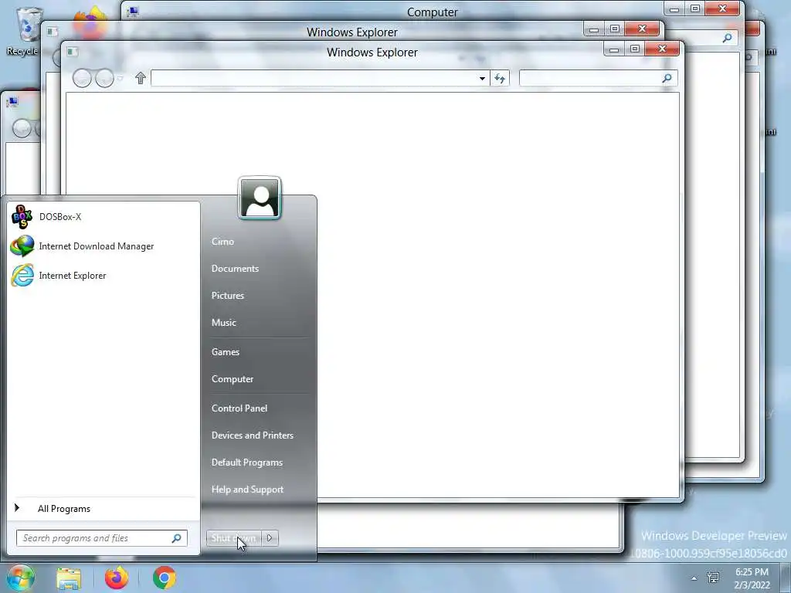Launch Firefox from the taskbar

pyautogui.click(x=117, y=578)
